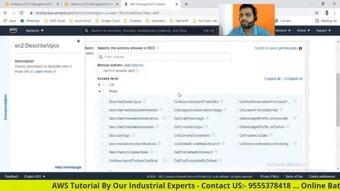Click help icon next to DescribeTags
Screen dimensions: 340x191
[133, 135]
